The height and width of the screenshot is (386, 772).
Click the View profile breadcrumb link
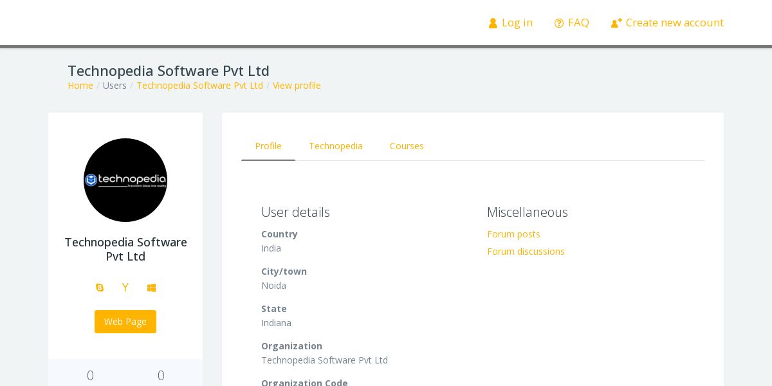(297, 86)
